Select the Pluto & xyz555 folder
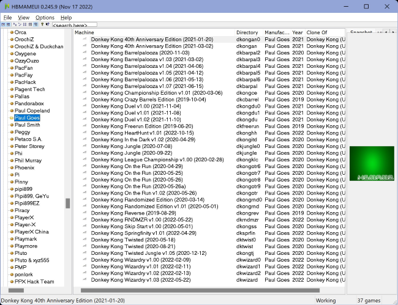This screenshot has height=305, width=398. [32, 260]
